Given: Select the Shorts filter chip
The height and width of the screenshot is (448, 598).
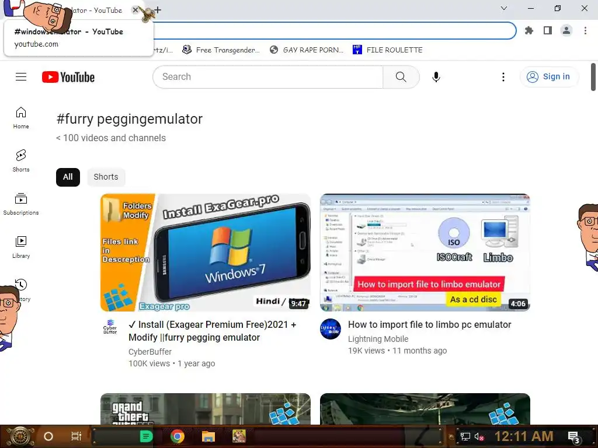Looking at the screenshot, I should (106, 177).
